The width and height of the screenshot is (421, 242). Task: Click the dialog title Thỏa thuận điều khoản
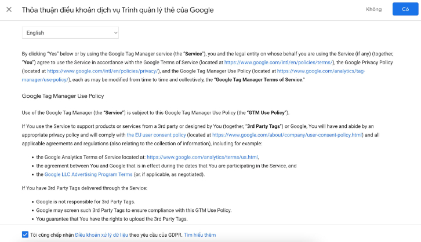118,10
